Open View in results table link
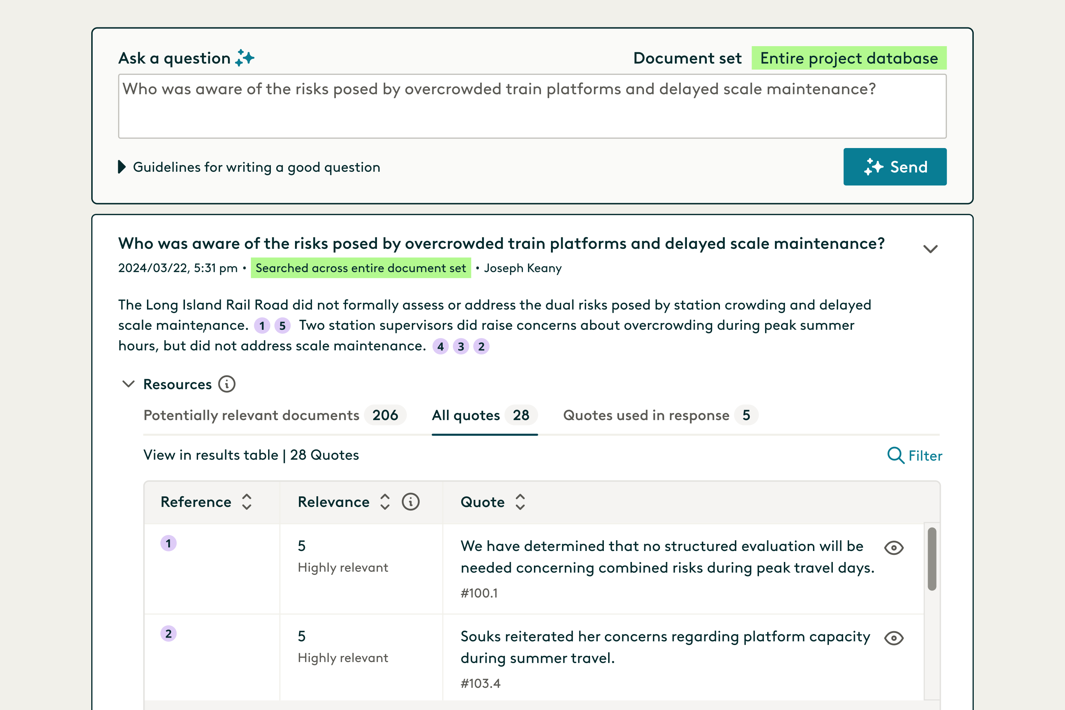The image size is (1065, 710). (x=211, y=455)
